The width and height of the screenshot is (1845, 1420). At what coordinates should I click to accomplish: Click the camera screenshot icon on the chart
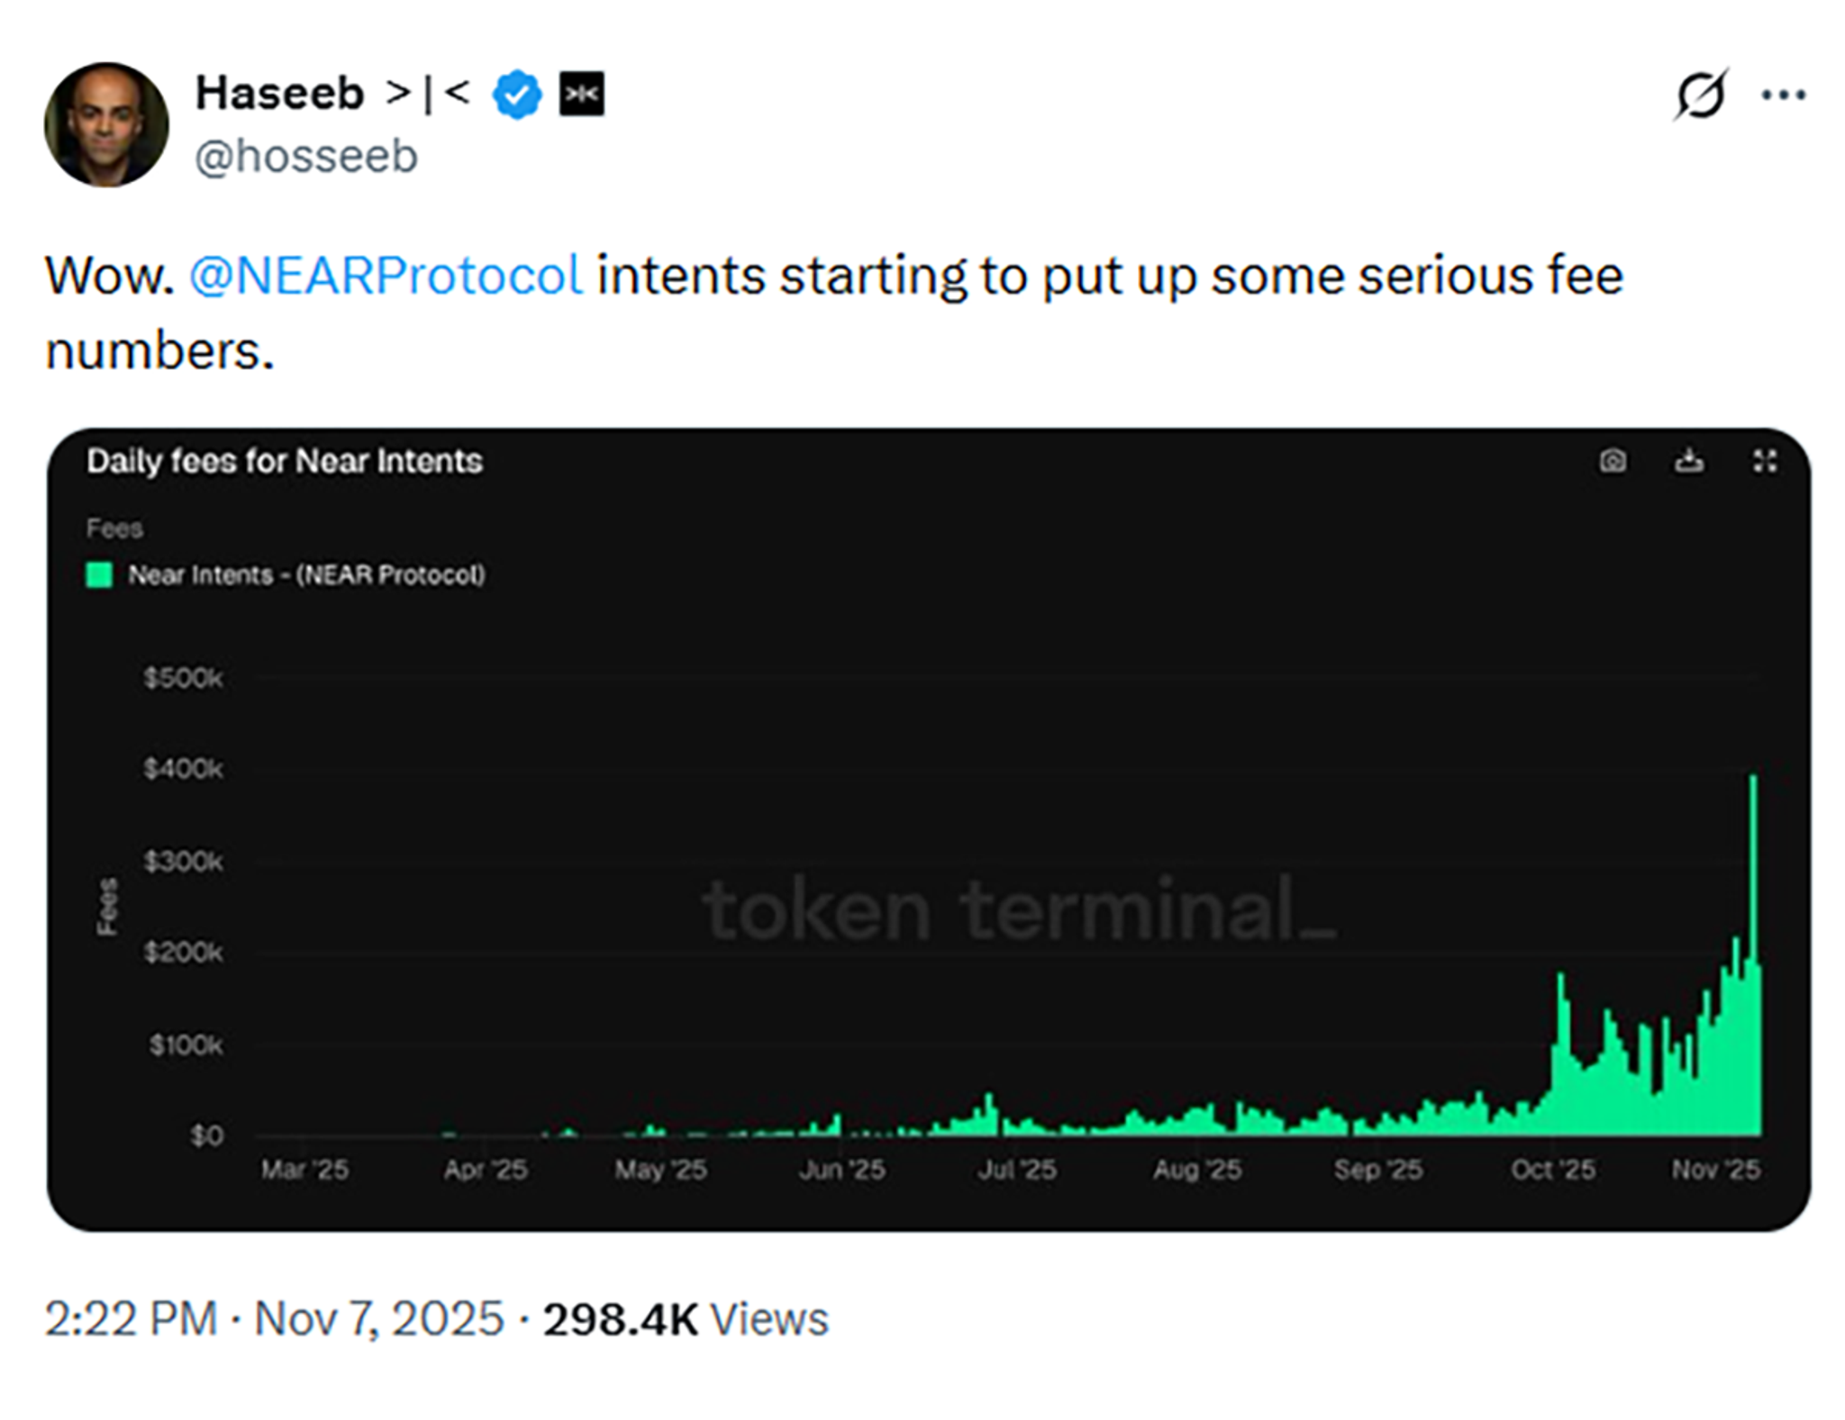tap(1613, 461)
